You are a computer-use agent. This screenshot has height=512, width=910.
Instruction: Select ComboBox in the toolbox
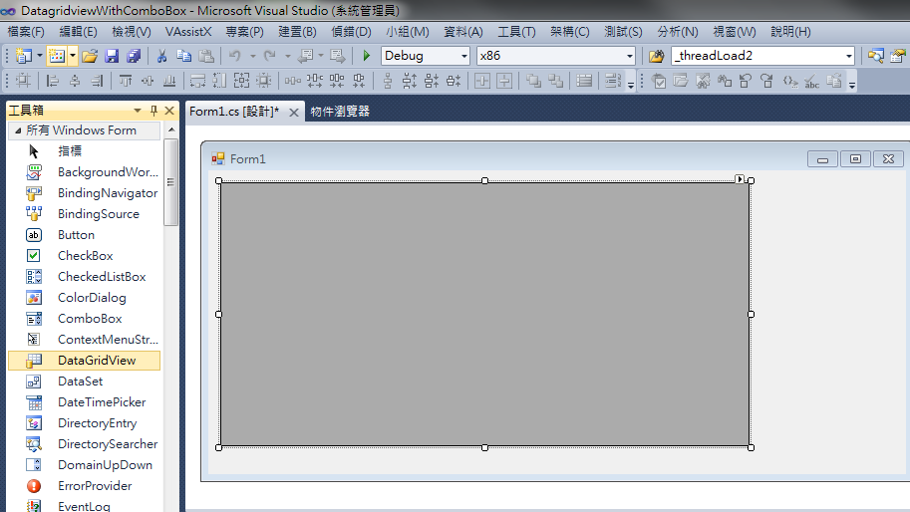click(x=84, y=319)
